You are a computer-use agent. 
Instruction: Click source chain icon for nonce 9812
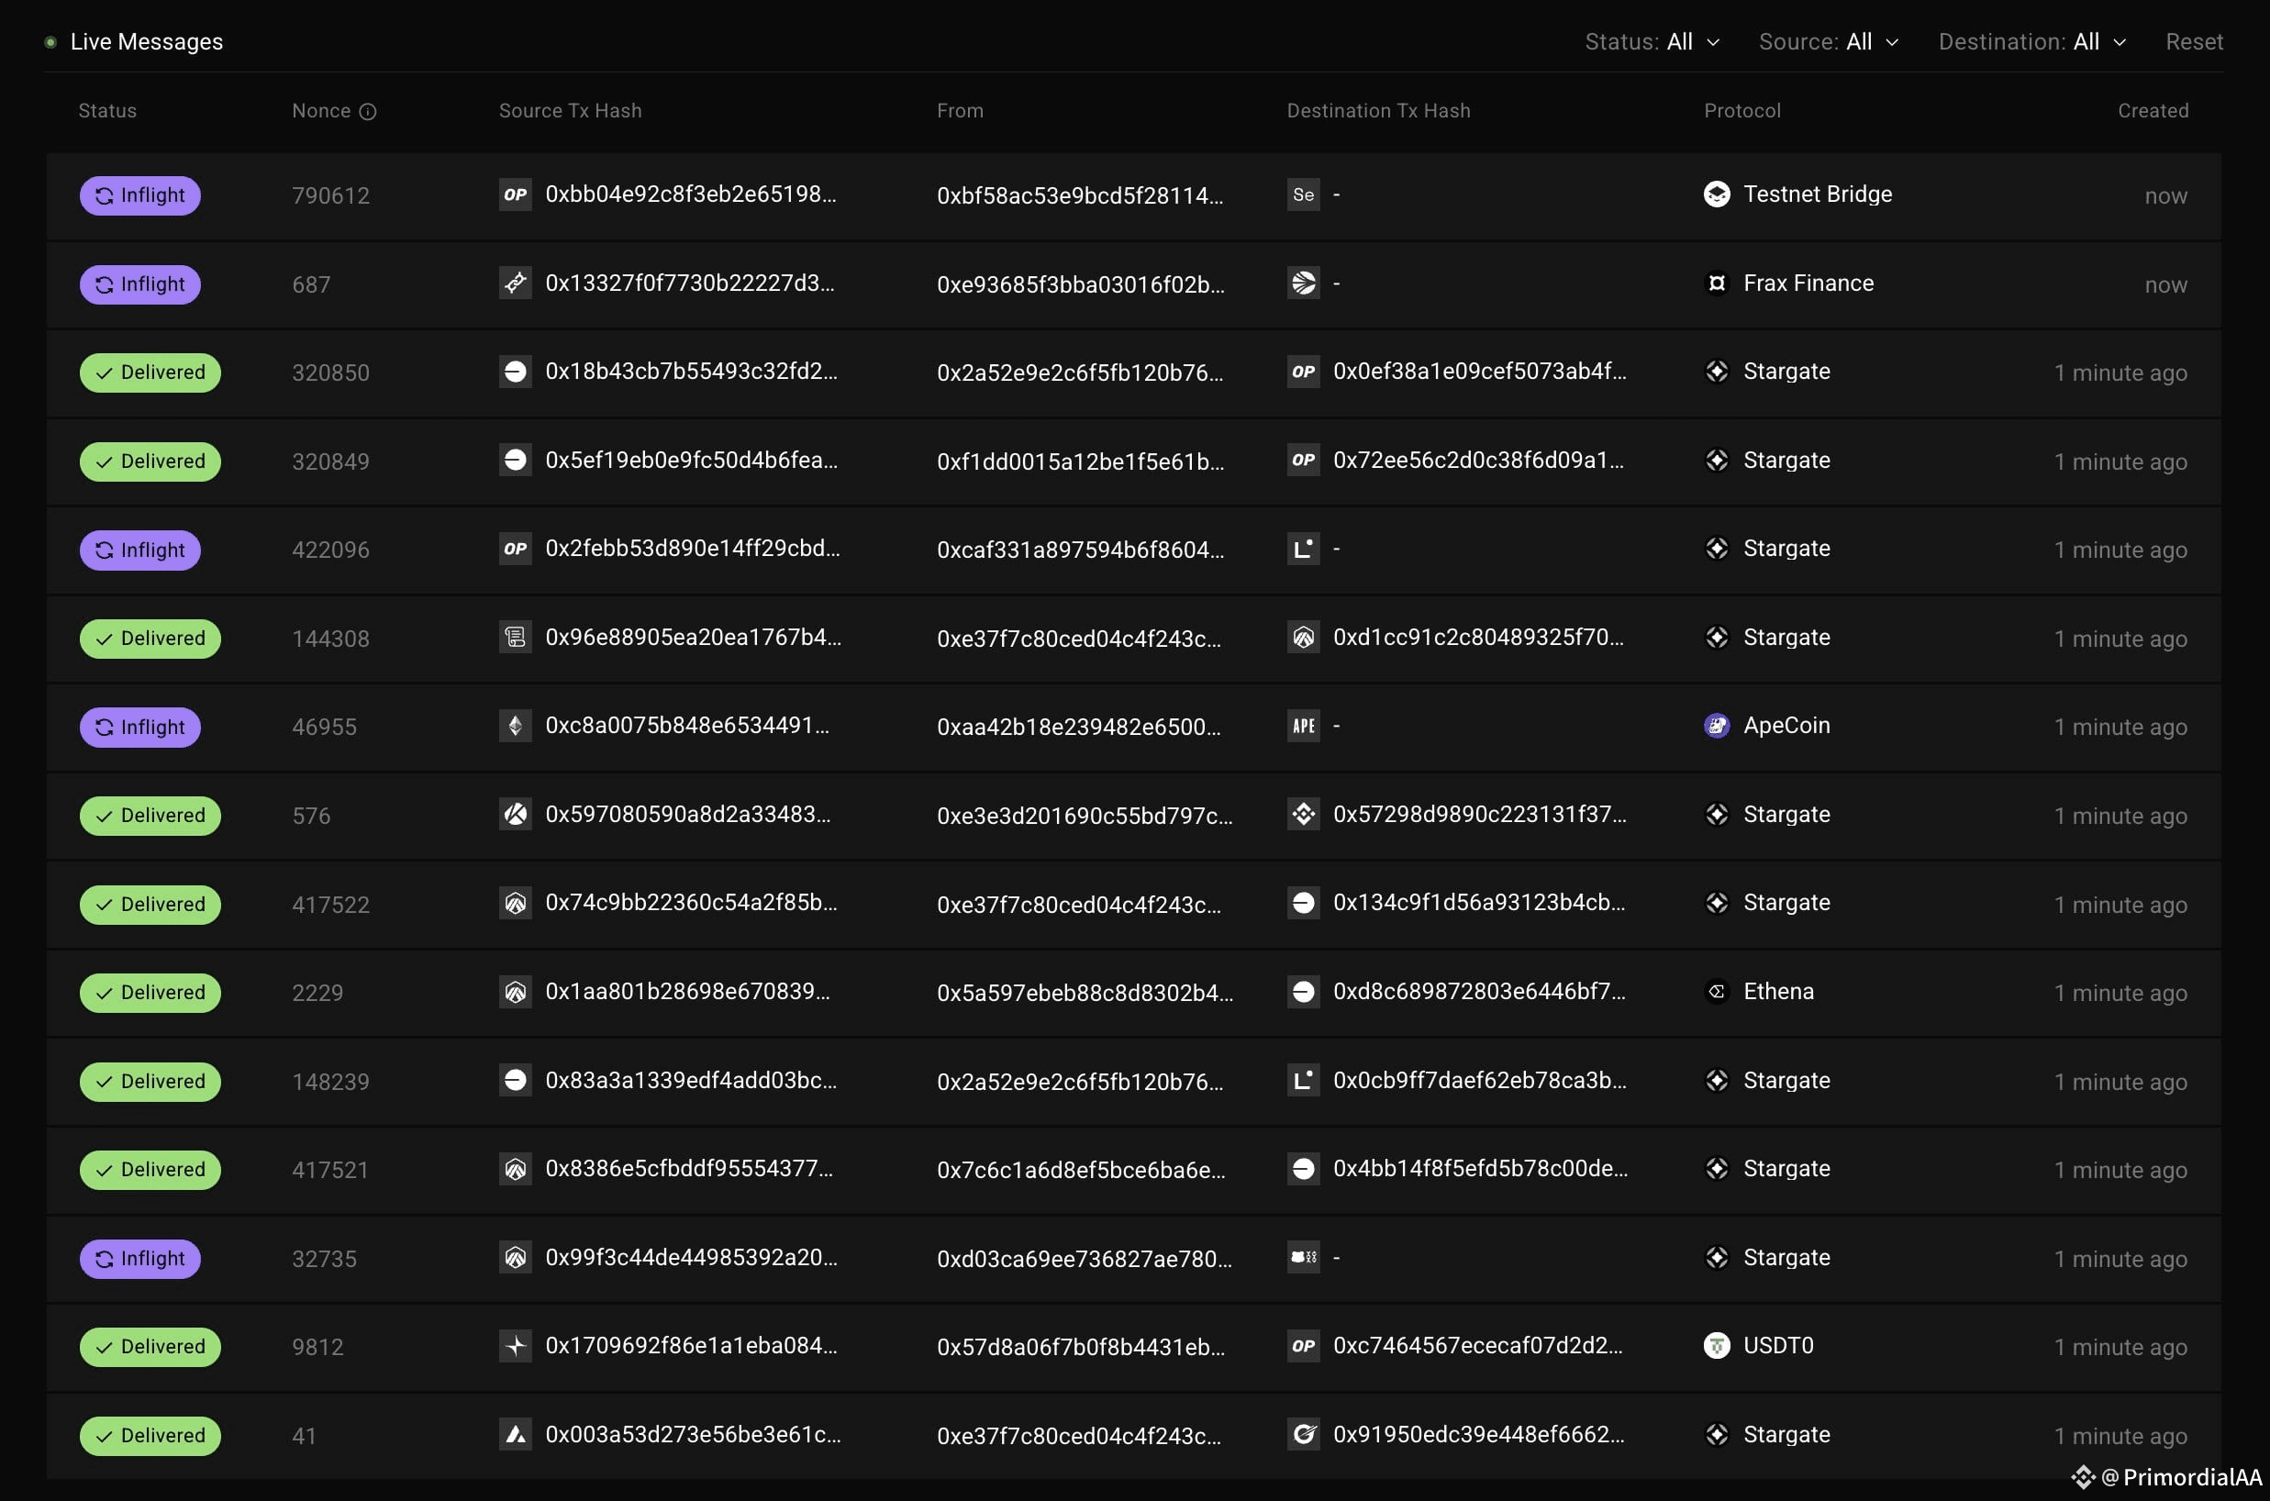coord(515,1346)
